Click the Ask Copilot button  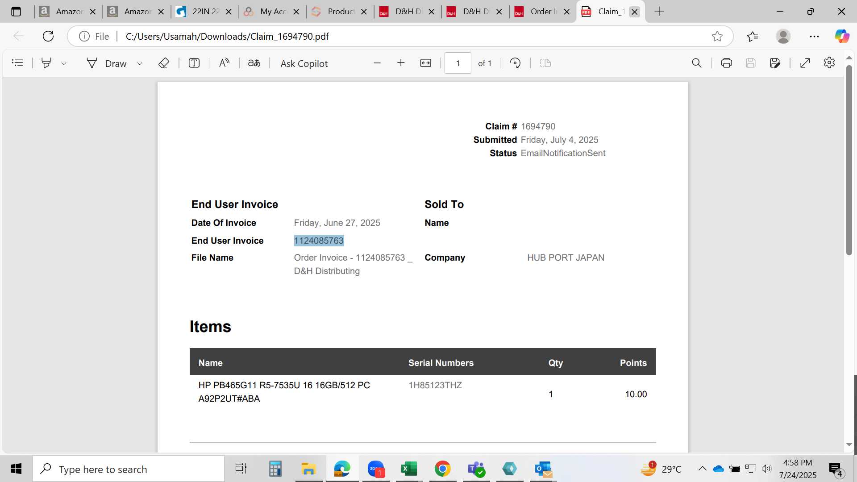click(x=304, y=63)
